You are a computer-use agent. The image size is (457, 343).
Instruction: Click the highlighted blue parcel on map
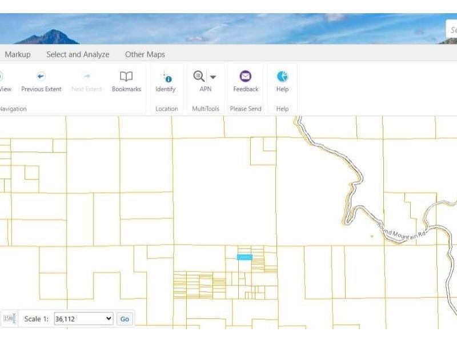pos(244,257)
